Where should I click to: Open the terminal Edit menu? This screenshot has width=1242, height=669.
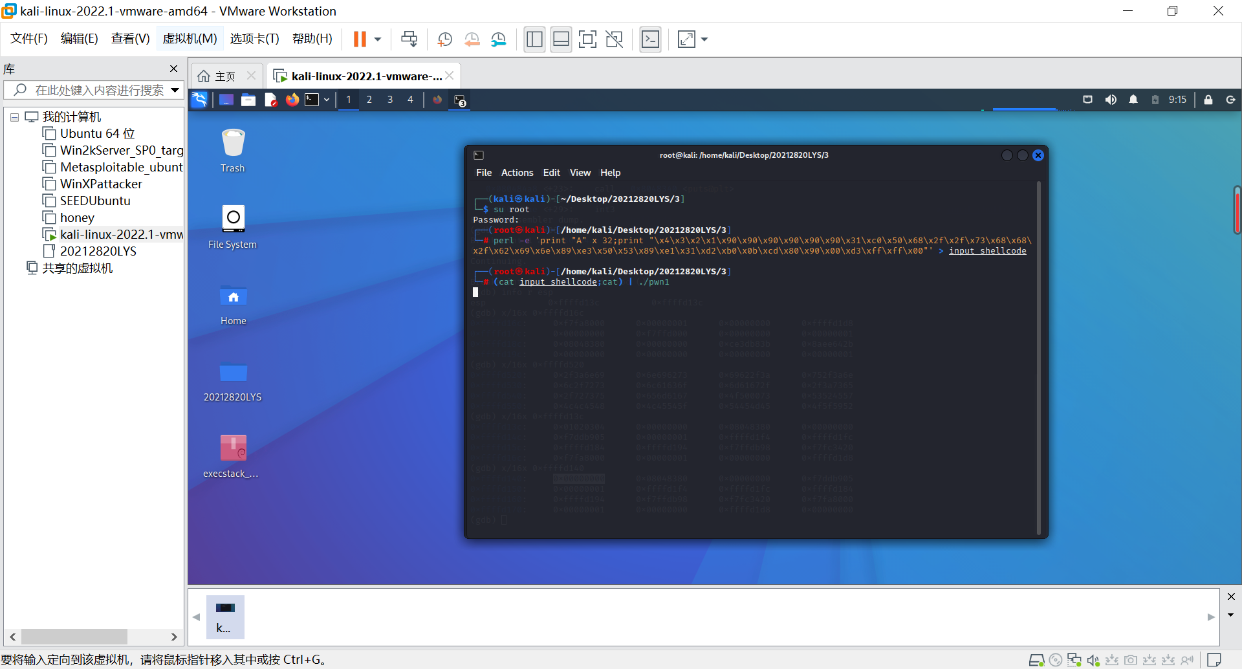coord(552,173)
